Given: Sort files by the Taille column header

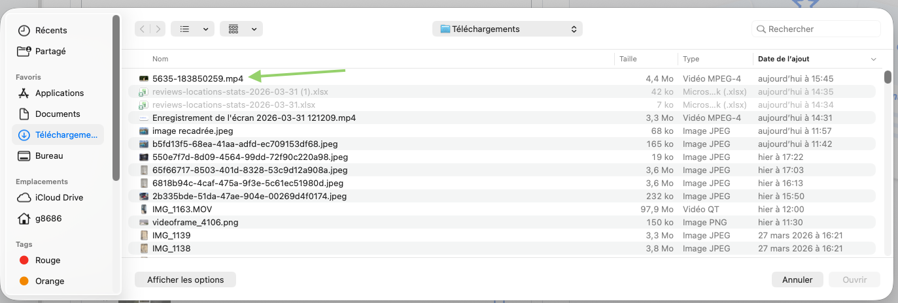Looking at the screenshot, I should pos(628,59).
